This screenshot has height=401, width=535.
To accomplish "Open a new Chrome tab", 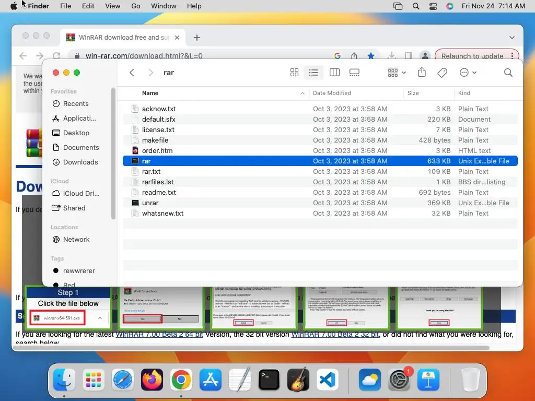I will click(197, 38).
